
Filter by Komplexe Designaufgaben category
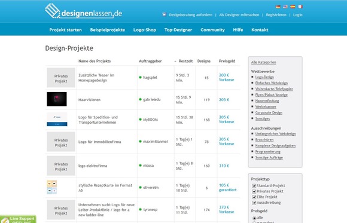[275, 146]
